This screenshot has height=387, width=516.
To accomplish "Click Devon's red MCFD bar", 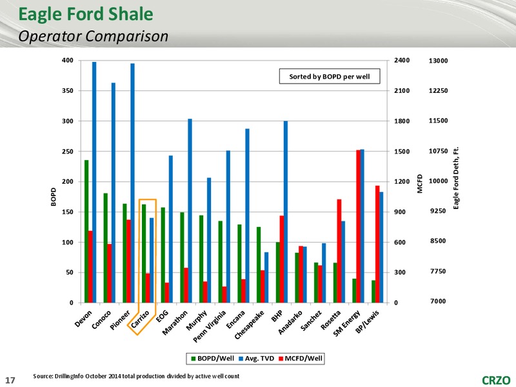I will tap(90, 267).
